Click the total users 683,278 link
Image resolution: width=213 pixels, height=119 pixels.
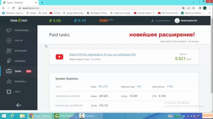[103, 87]
